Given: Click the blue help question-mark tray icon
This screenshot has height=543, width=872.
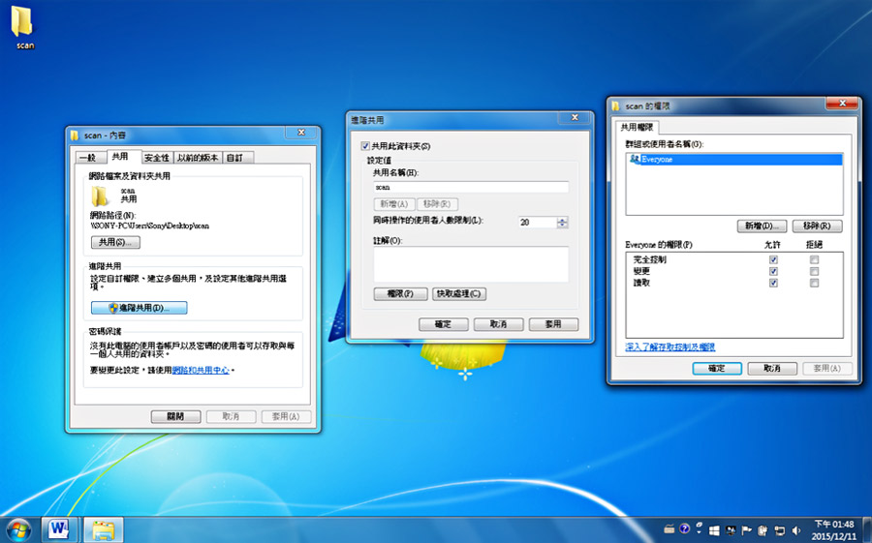Looking at the screenshot, I should pos(685,528).
